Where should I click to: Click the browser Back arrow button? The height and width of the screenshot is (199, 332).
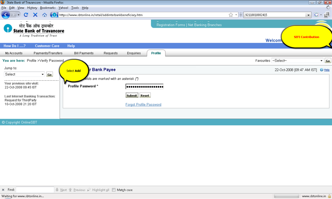pos(6,15)
